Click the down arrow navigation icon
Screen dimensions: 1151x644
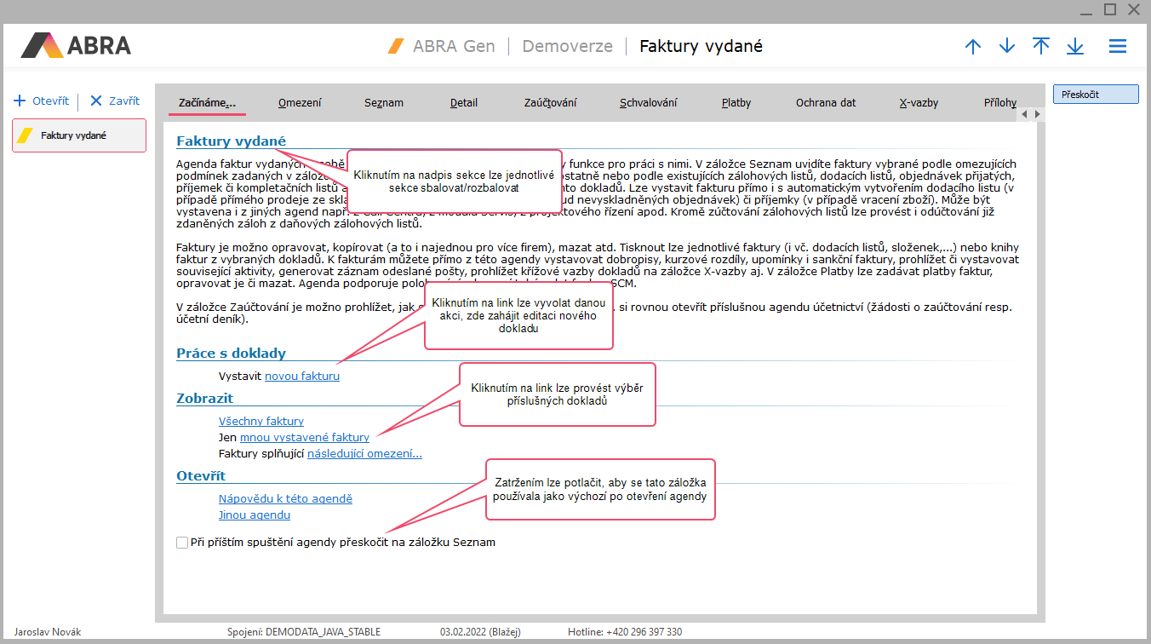pos(1007,46)
